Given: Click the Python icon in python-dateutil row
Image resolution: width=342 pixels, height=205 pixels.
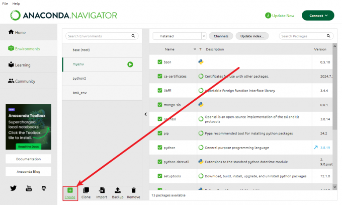Looking at the screenshot, I should tap(201, 162).
